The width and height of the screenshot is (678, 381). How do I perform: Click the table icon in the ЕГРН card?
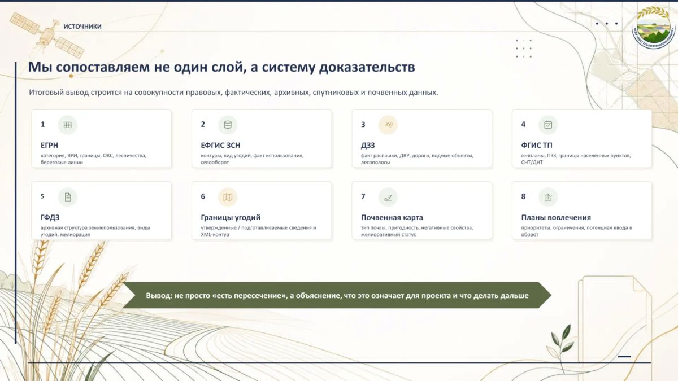click(68, 125)
